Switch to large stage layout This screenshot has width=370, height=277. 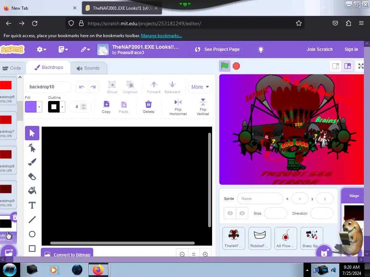348,66
